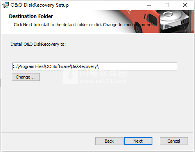The image size is (195, 152).
Task: Click the Next button
Action: tap(138, 141)
